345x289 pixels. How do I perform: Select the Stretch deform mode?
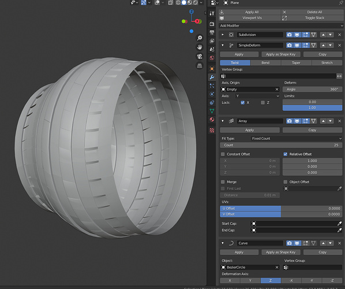327,63
